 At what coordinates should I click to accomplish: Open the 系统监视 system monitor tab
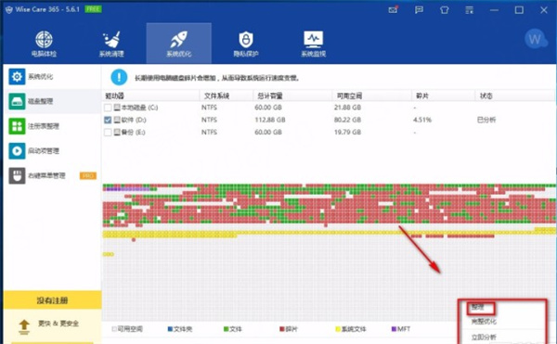pos(314,44)
